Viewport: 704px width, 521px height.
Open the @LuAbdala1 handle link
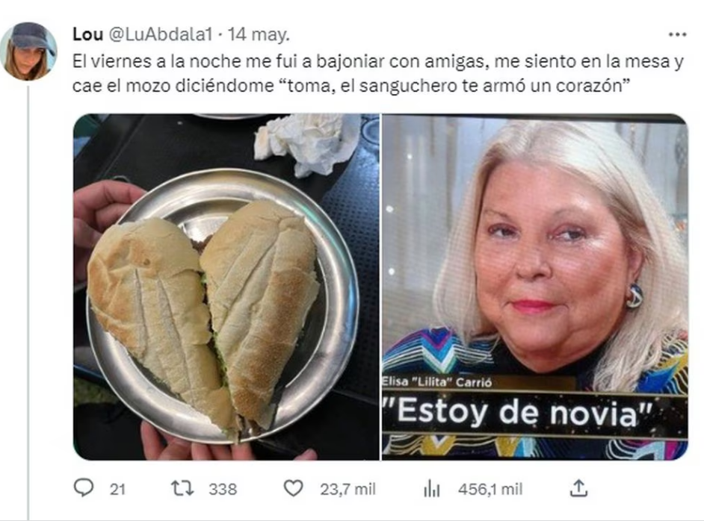pyautogui.click(x=160, y=34)
